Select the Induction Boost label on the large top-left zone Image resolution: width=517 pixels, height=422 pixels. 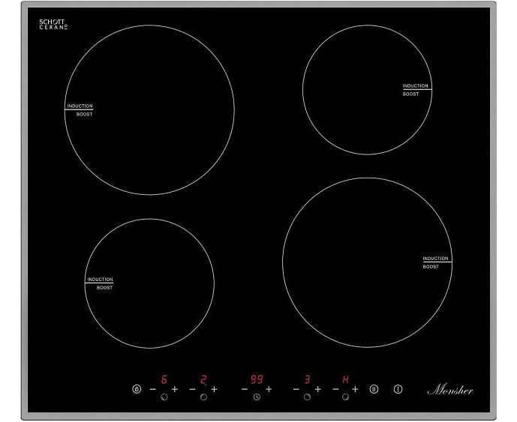(80, 109)
